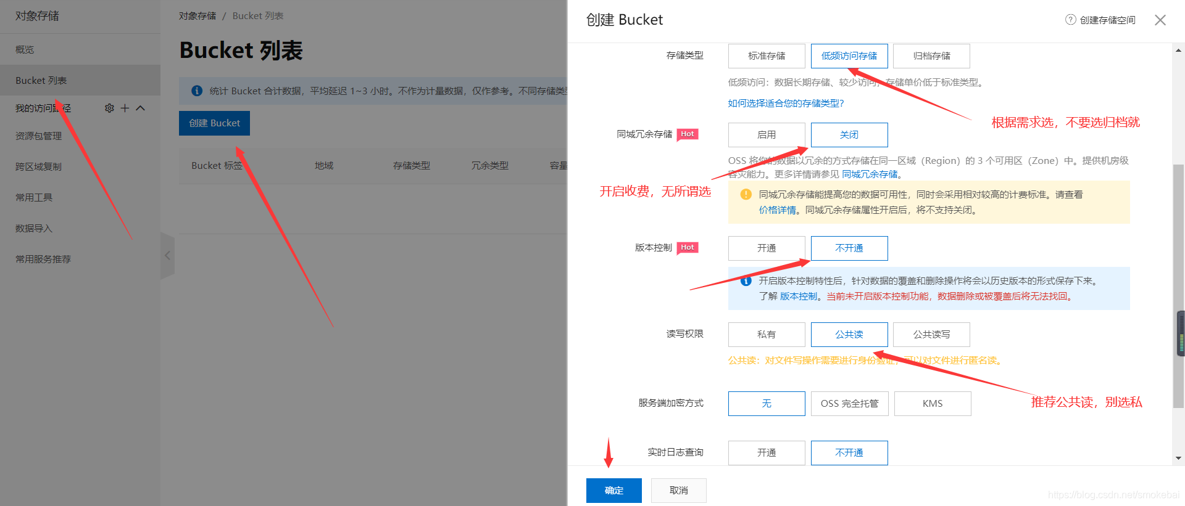1185x506 pixels.
Task: Choose KMS encryption
Action: (933, 404)
